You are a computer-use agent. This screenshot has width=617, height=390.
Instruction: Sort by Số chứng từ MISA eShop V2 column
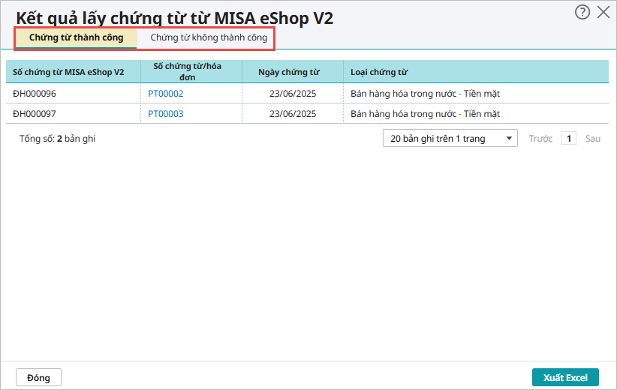(x=68, y=72)
